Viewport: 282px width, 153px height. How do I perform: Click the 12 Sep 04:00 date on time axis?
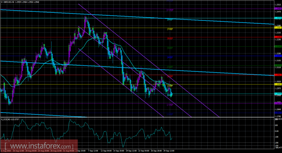pyautogui.click(x=106, y=150)
